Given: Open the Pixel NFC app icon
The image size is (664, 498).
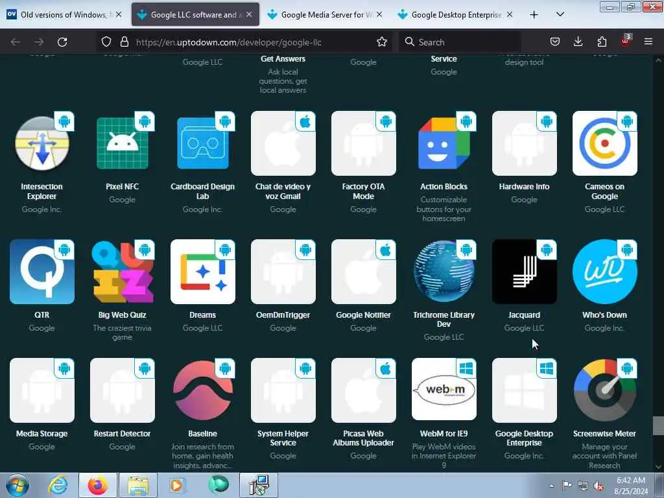Looking at the screenshot, I should (123, 143).
